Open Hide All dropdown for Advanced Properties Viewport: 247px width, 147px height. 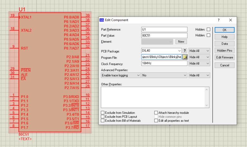click(199, 75)
